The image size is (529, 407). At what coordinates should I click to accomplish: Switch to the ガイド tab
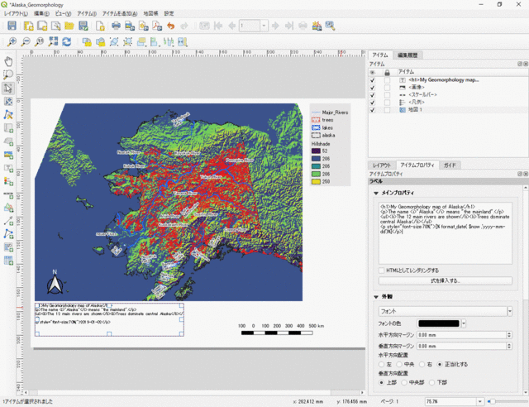450,165
